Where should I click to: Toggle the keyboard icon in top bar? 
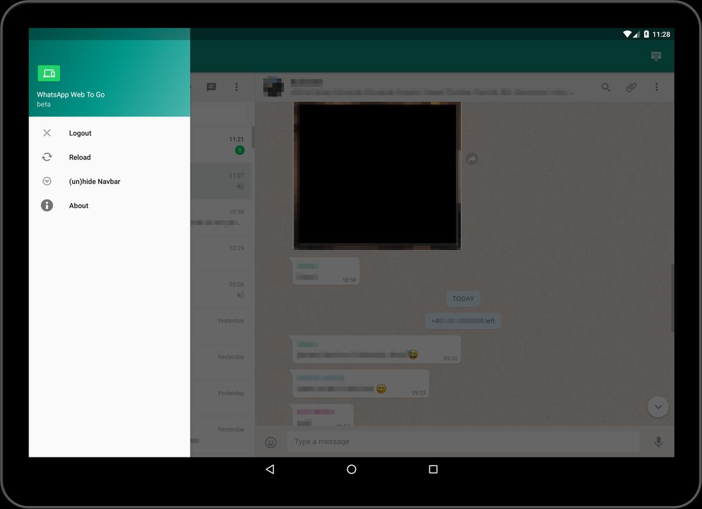click(x=656, y=56)
